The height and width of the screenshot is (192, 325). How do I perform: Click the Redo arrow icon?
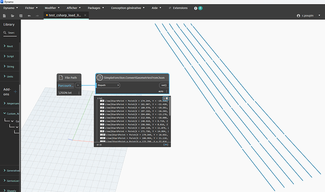pos(37,15)
